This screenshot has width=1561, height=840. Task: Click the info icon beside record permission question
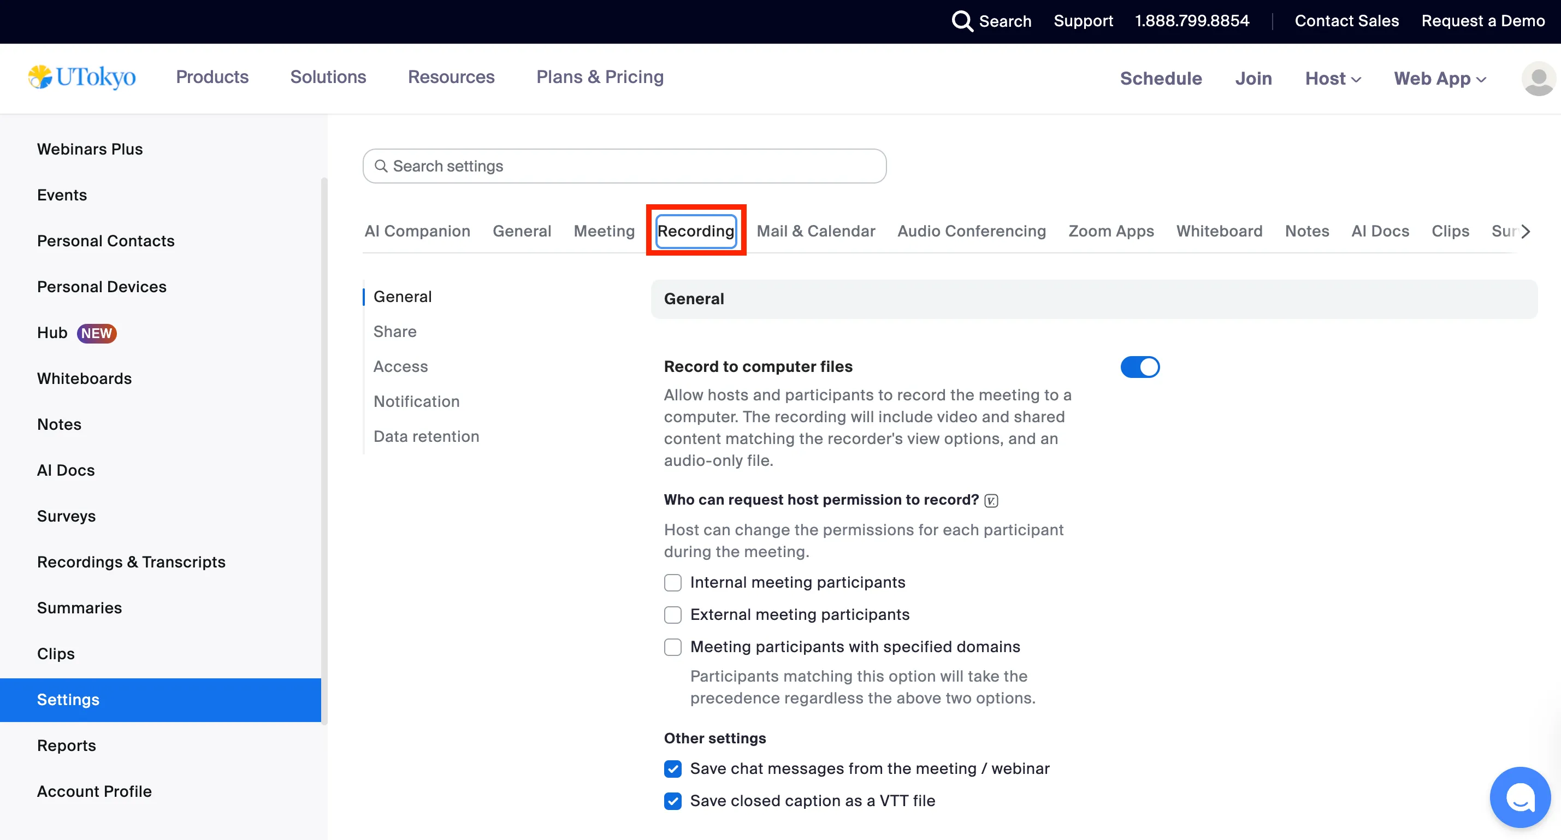[991, 501]
